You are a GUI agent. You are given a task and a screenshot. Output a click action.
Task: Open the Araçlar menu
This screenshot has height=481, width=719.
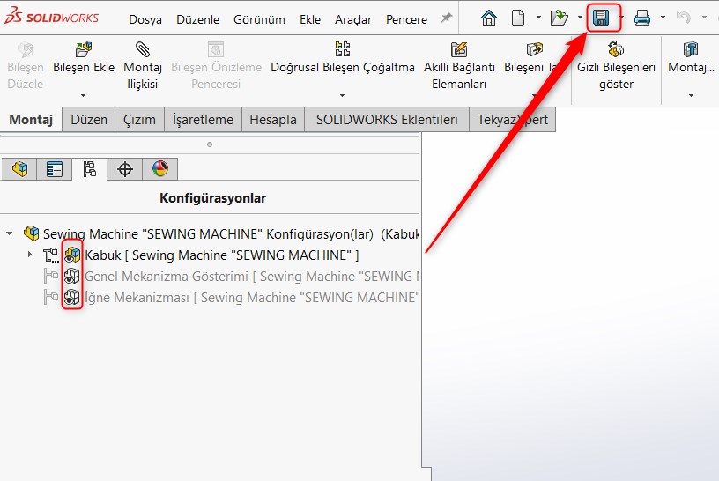click(x=352, y=19)
